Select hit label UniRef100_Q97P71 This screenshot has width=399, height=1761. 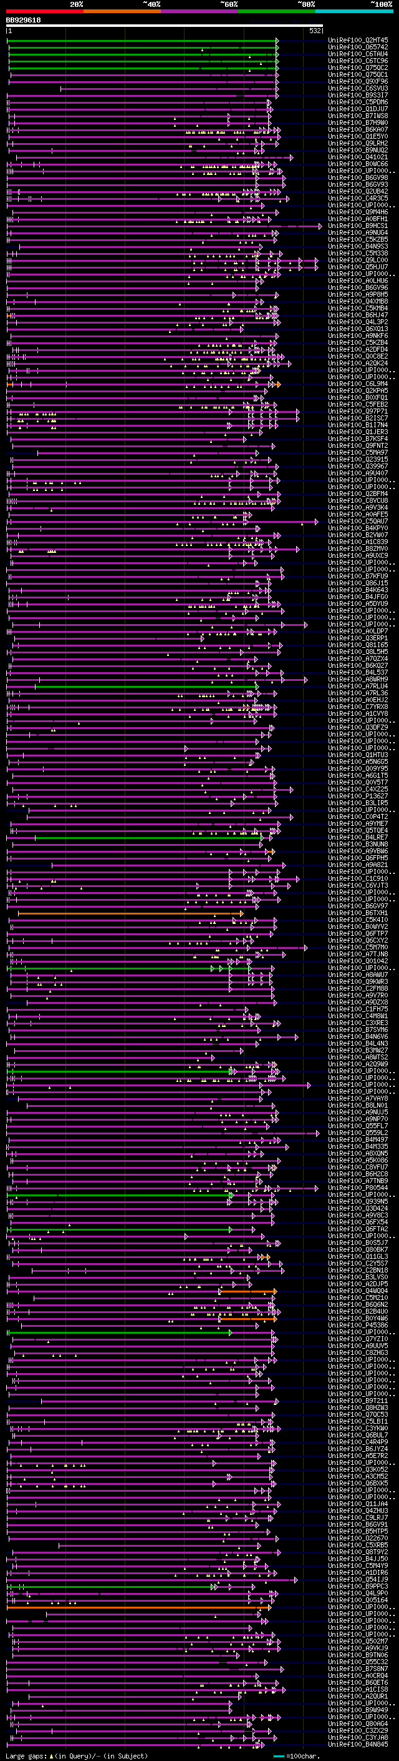[358, 411]
